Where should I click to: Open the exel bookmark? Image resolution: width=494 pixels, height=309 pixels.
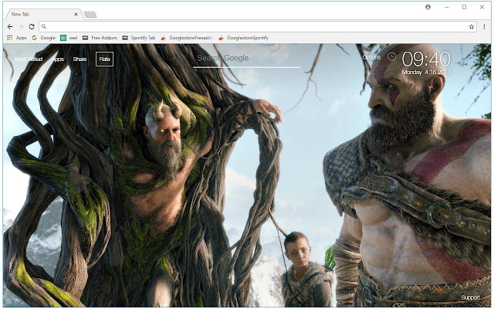pos(69,38)
